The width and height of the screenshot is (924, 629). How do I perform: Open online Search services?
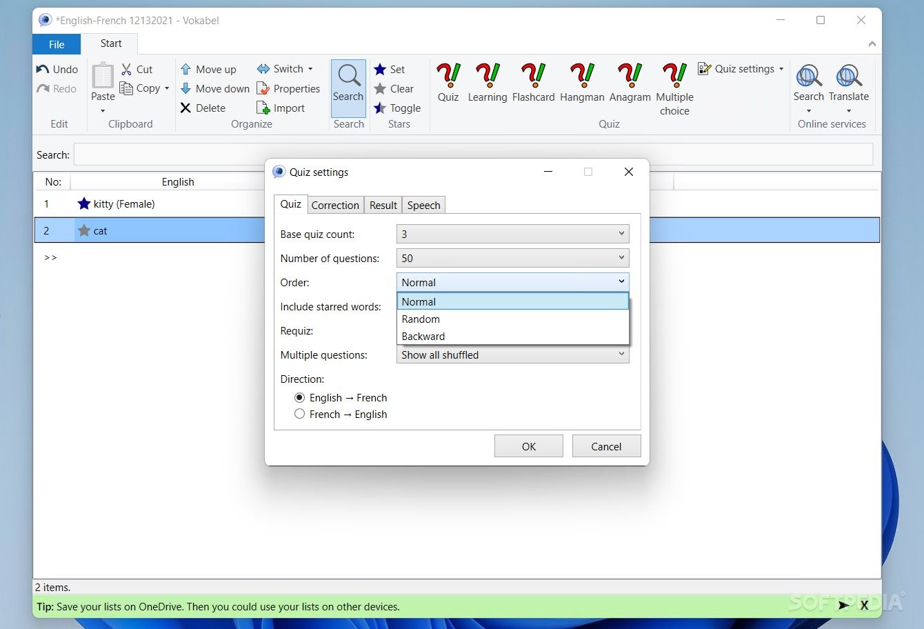809,84
